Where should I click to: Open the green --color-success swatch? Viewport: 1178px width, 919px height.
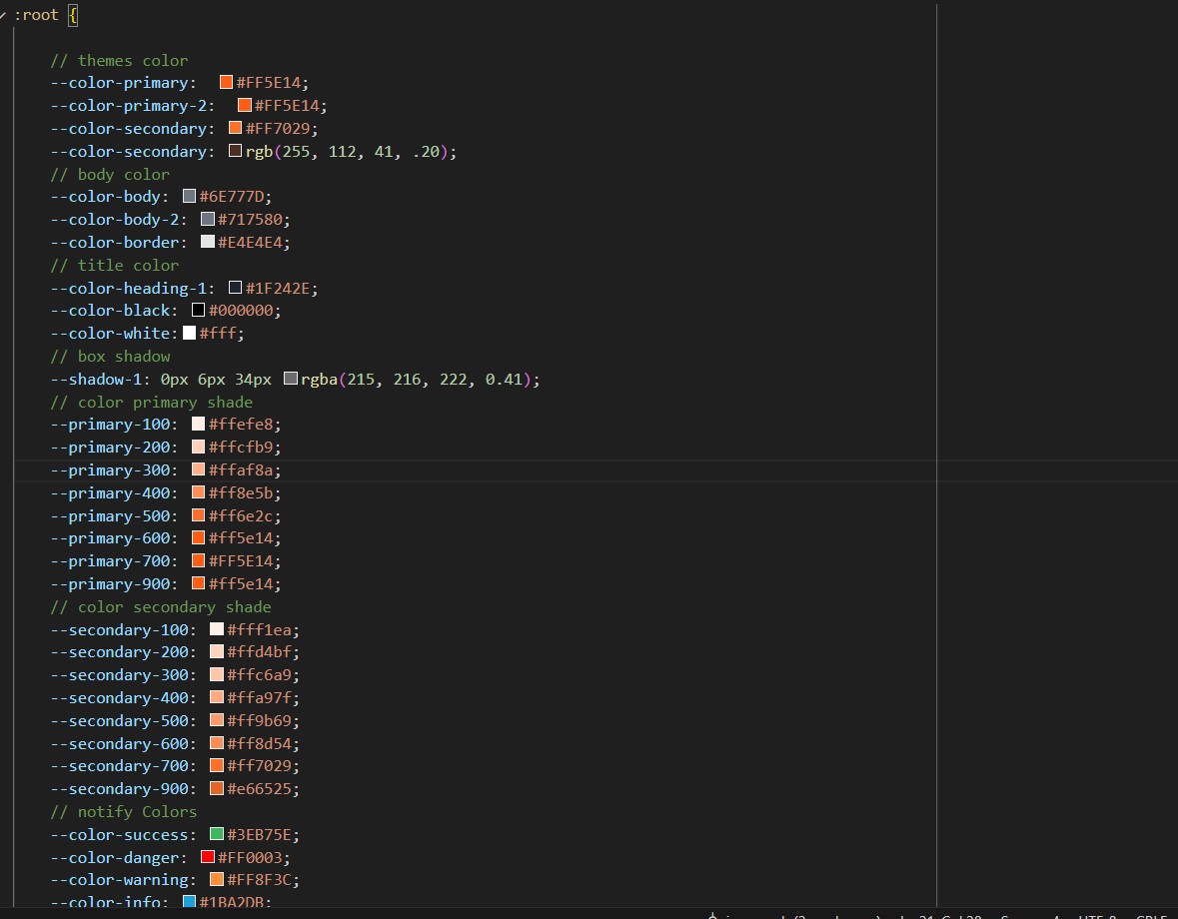[x=216, y=833]
